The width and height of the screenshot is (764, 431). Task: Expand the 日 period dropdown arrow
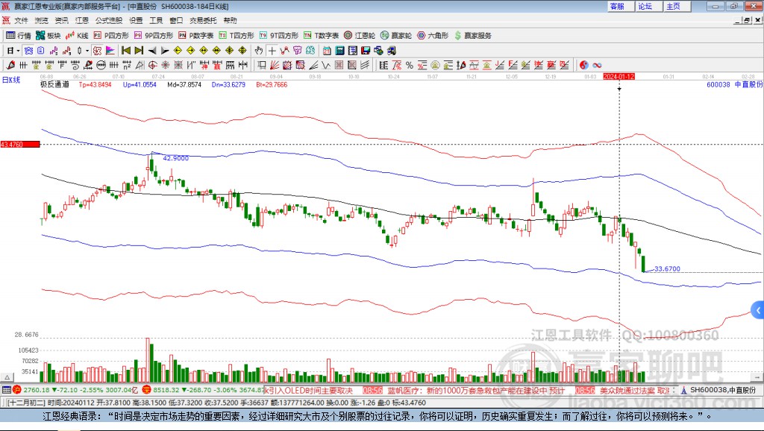19,51
